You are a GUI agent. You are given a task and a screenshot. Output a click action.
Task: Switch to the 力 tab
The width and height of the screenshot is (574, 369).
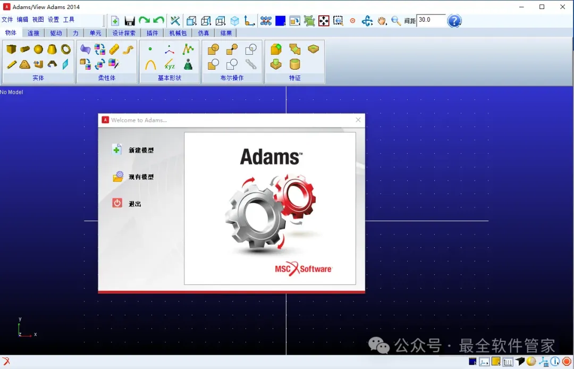[x=75, y=33]
